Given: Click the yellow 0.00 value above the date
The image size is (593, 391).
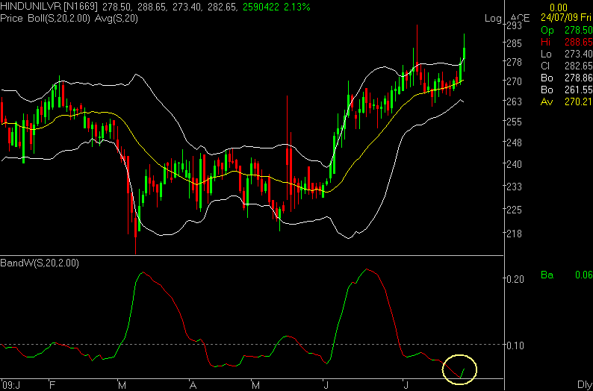Looking at the screenshot, I should tap(557, 7).
